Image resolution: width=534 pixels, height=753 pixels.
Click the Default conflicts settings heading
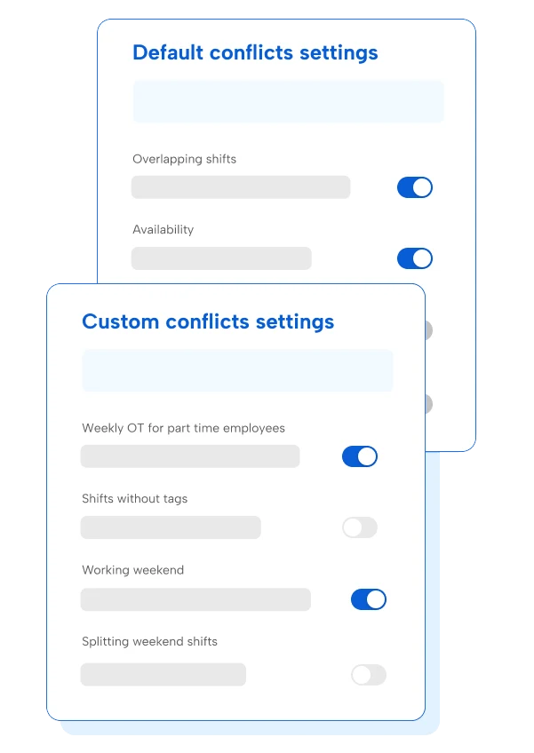click(x=255, y=52)
